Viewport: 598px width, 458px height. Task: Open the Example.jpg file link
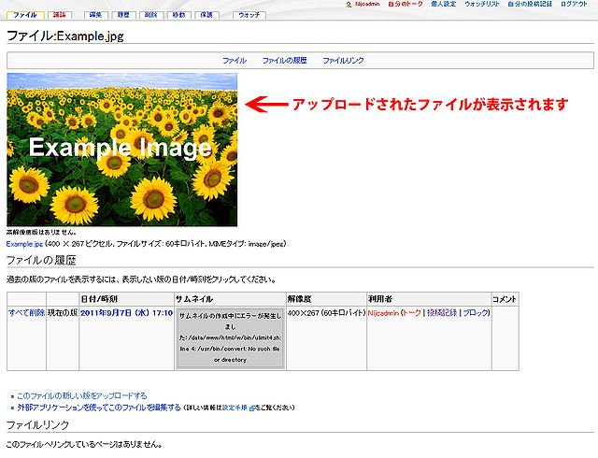click(25, 243)
